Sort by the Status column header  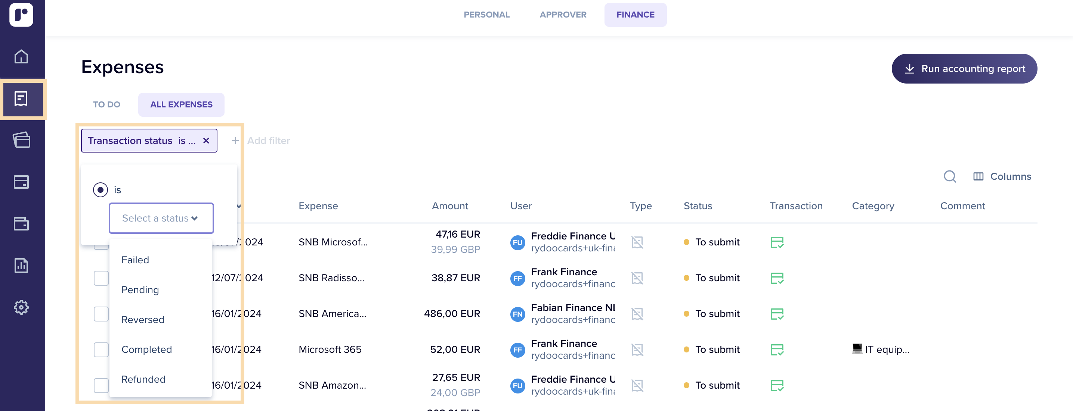[698, 206]
